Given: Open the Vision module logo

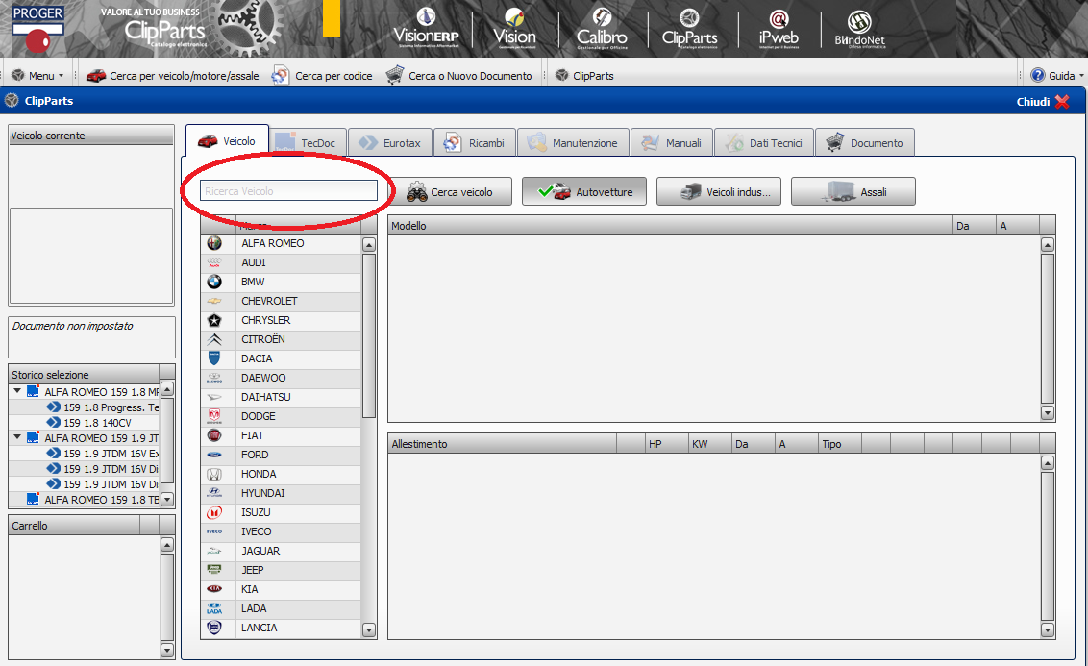Looking at the screenshot, I should click(514, 28).
